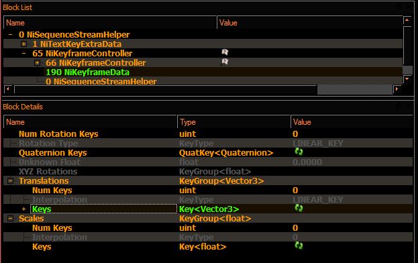The image size is (418, 263).
Task: Click Block Details Name column header
Action: point(90,122)
